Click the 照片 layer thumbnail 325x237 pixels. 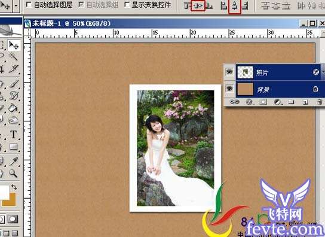[x=245, y=72]
